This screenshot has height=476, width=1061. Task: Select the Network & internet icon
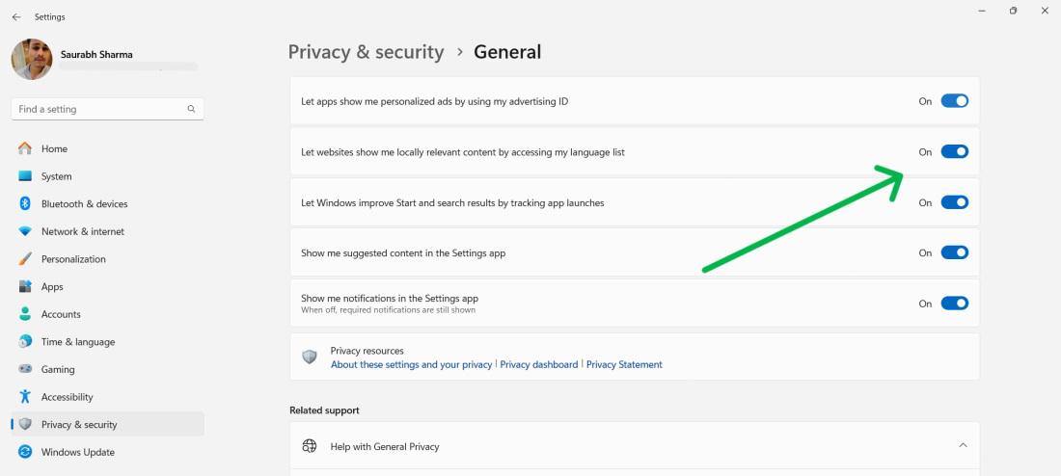pos(25,232)
